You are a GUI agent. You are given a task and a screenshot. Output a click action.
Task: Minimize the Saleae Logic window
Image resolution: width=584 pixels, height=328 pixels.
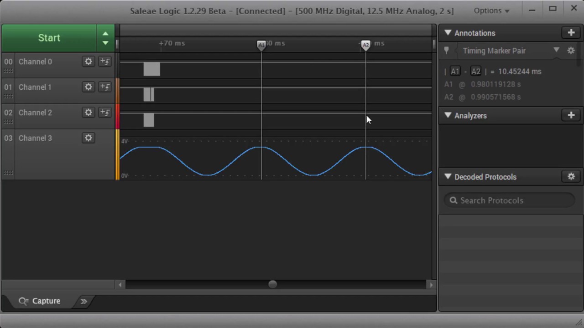click(x=532, y=9)
